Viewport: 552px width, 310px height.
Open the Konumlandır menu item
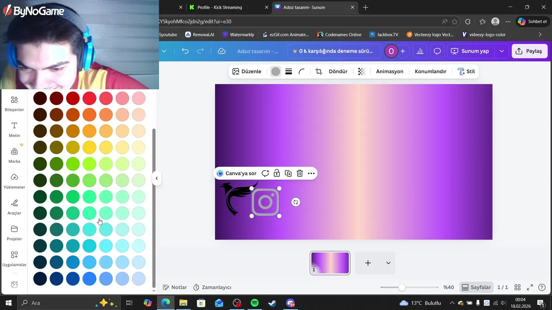pos(430,71)
